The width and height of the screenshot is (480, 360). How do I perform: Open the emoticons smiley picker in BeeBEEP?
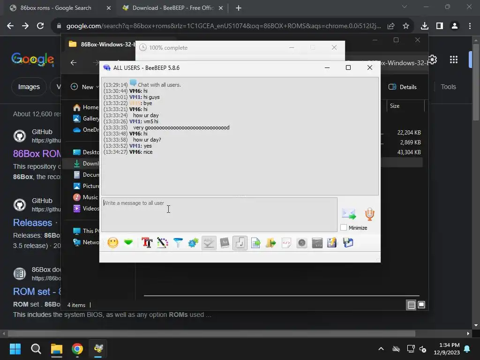pyautogui.click(x=112, y=243)
